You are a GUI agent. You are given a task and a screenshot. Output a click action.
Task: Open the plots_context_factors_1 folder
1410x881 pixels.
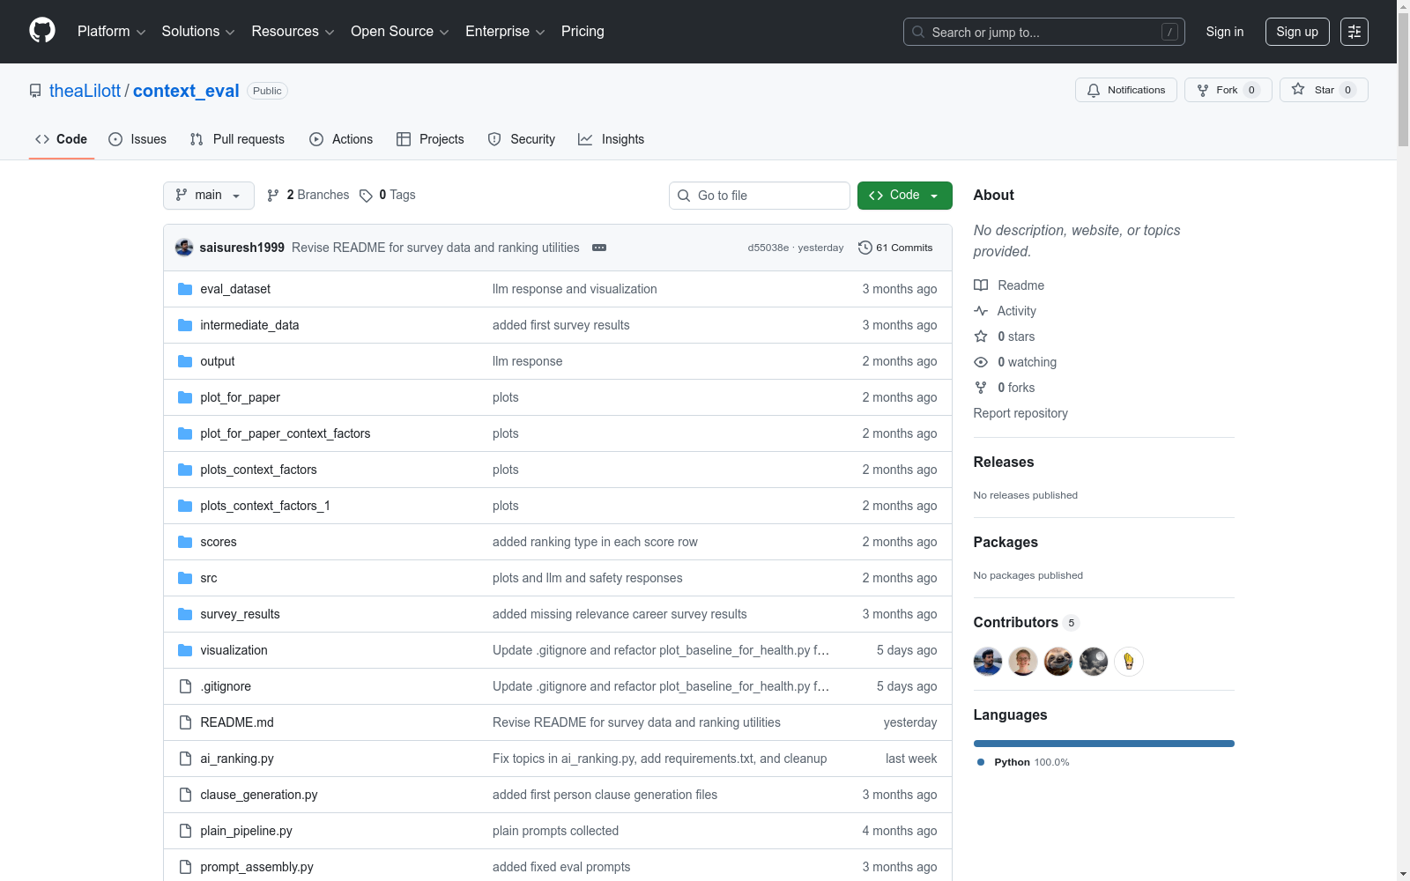pyautogui.click(x=265, y=506)
